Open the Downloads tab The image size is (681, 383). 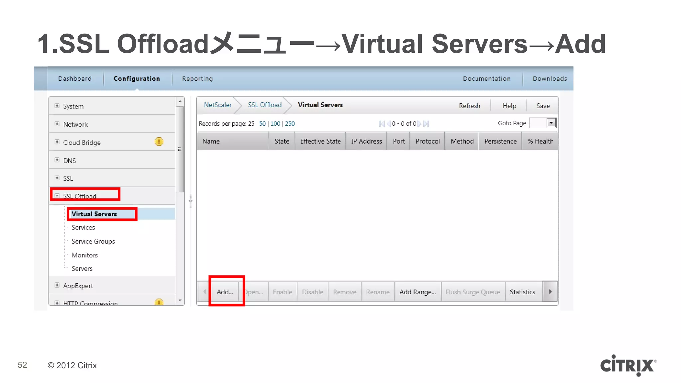coord(550,79)
